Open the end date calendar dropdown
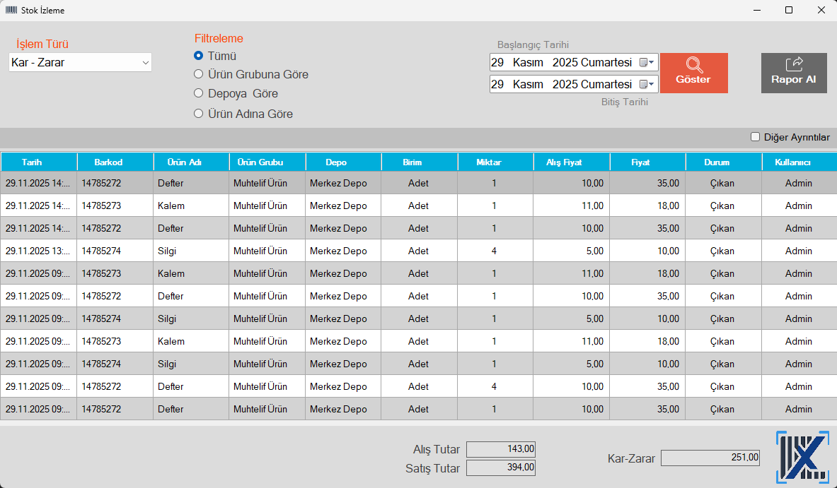The width and height of the screenshot is (837, 488). 647,85
